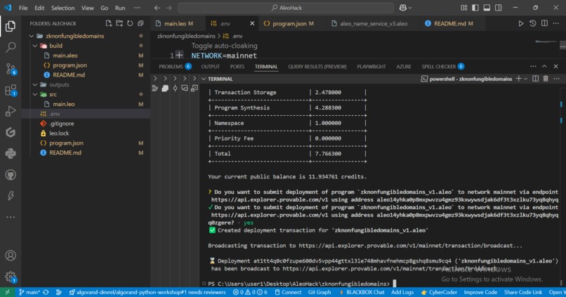
Task: Open Run and Debug view
Action: [11, 111]
